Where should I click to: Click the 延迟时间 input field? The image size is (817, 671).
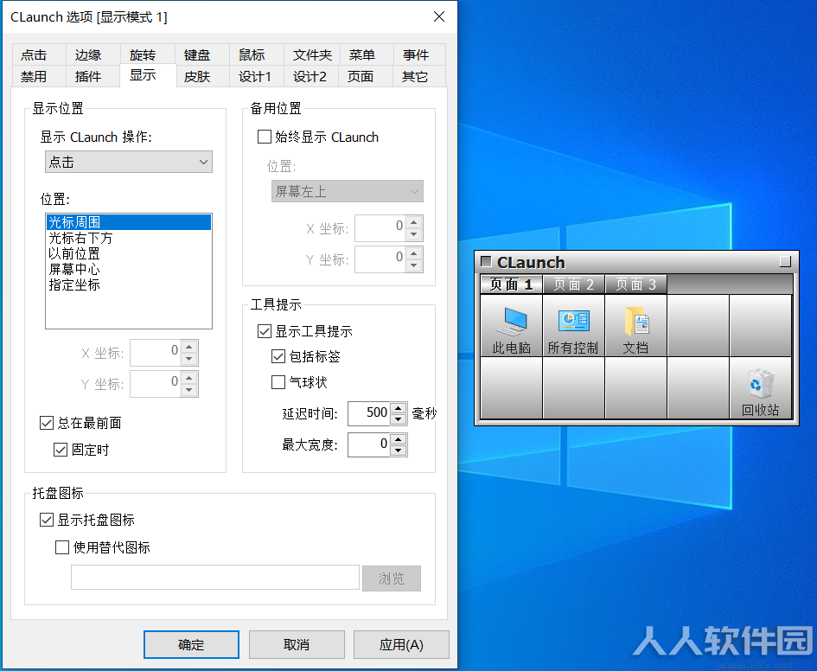pos(370,413)
